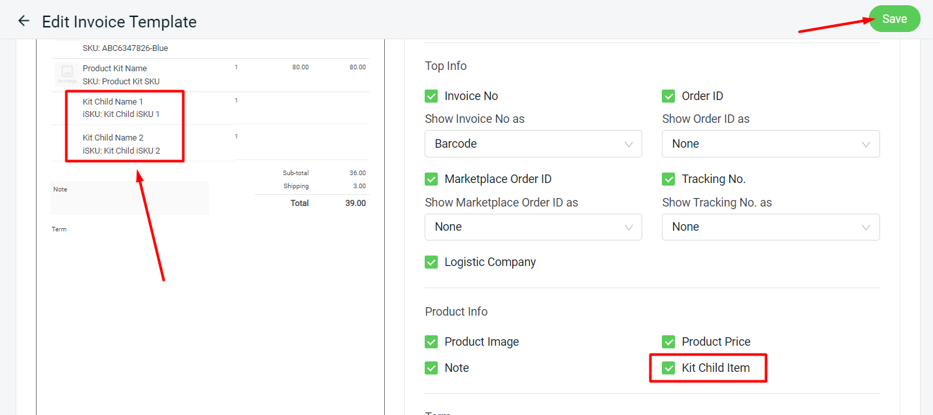The image size is (933, 415).
Task: Click the Product Kit Name row in preview
Action: pos(115,69)
